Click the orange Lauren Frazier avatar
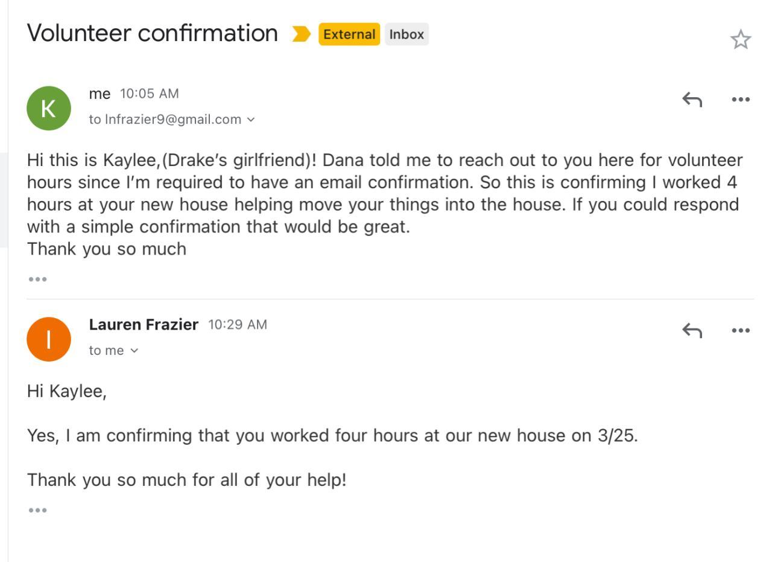The height and width of the screenshot is (562, 772). (49, 339)
